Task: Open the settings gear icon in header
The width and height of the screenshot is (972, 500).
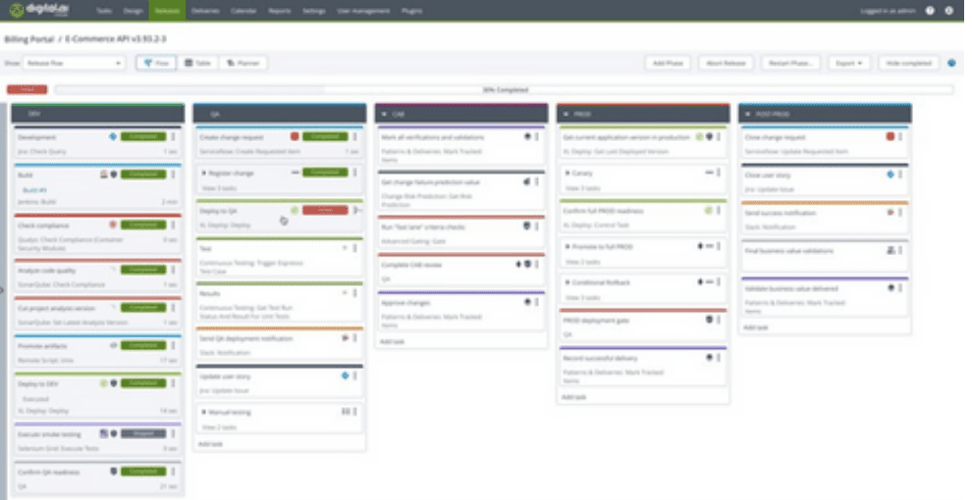Action: [x=949, y=11]
